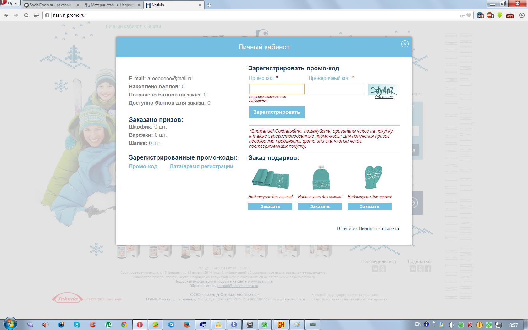Click the Facebook share icon
The image size is (528, 330).
click(x=428, y=269)
